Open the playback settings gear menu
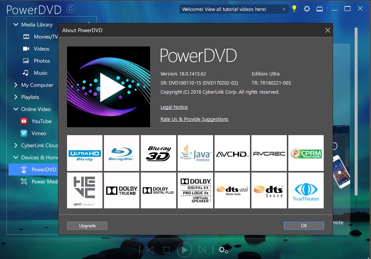 pyautogui.click(x=223, y=250)
